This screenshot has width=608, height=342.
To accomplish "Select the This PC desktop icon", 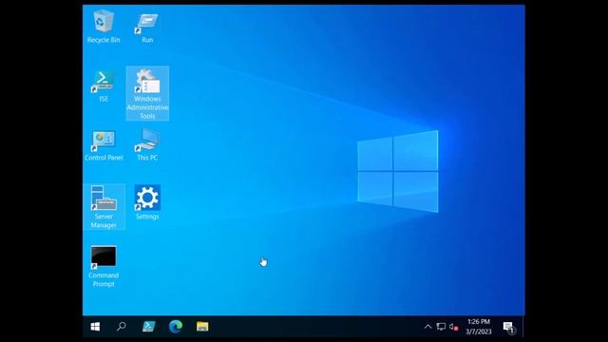I will coord(147,145).
